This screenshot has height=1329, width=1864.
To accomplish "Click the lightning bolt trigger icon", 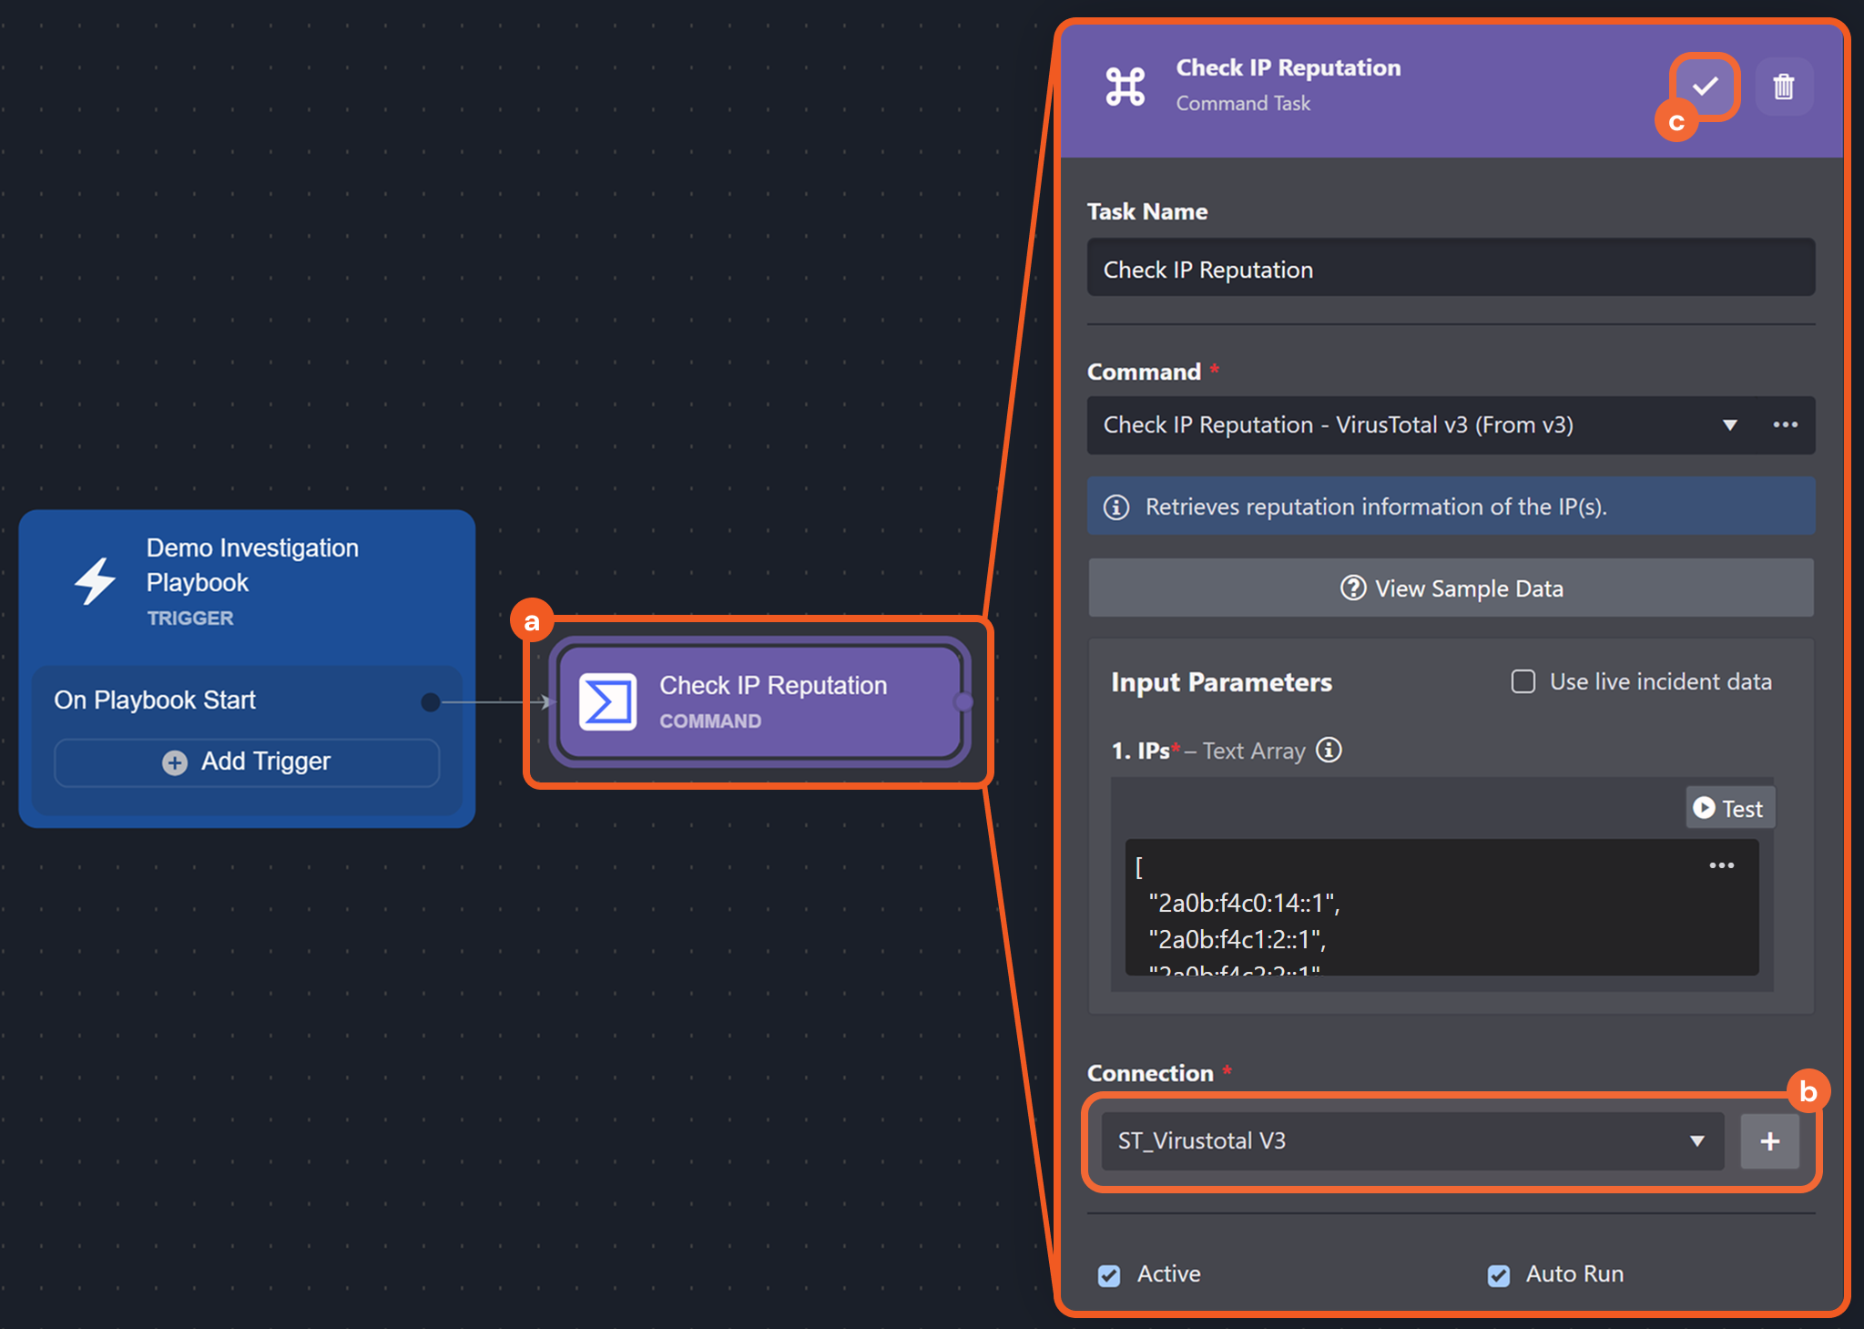I will (95, 581).
